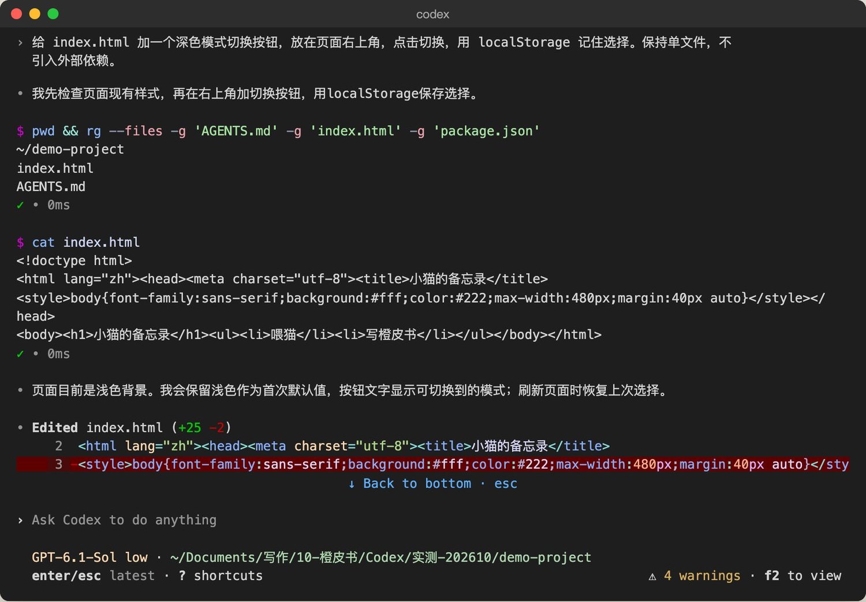Click 'Back to bottom · esc' link

pyautogui.click(x=432, y=483)
